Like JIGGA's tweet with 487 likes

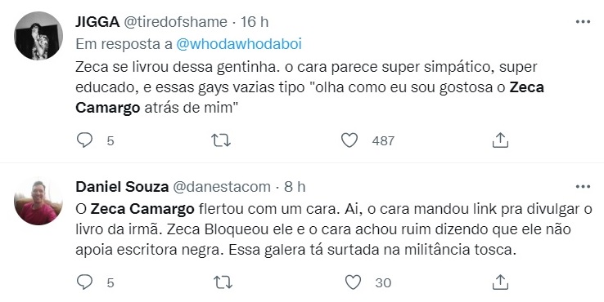349,140
